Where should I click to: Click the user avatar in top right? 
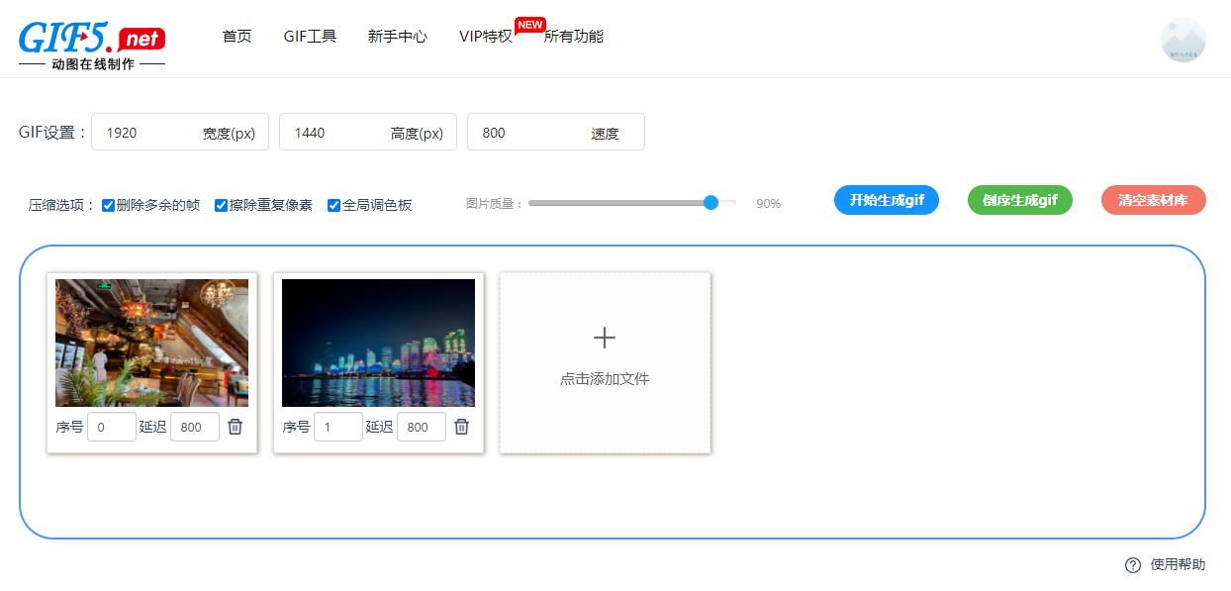click(x=1181, y=40)
